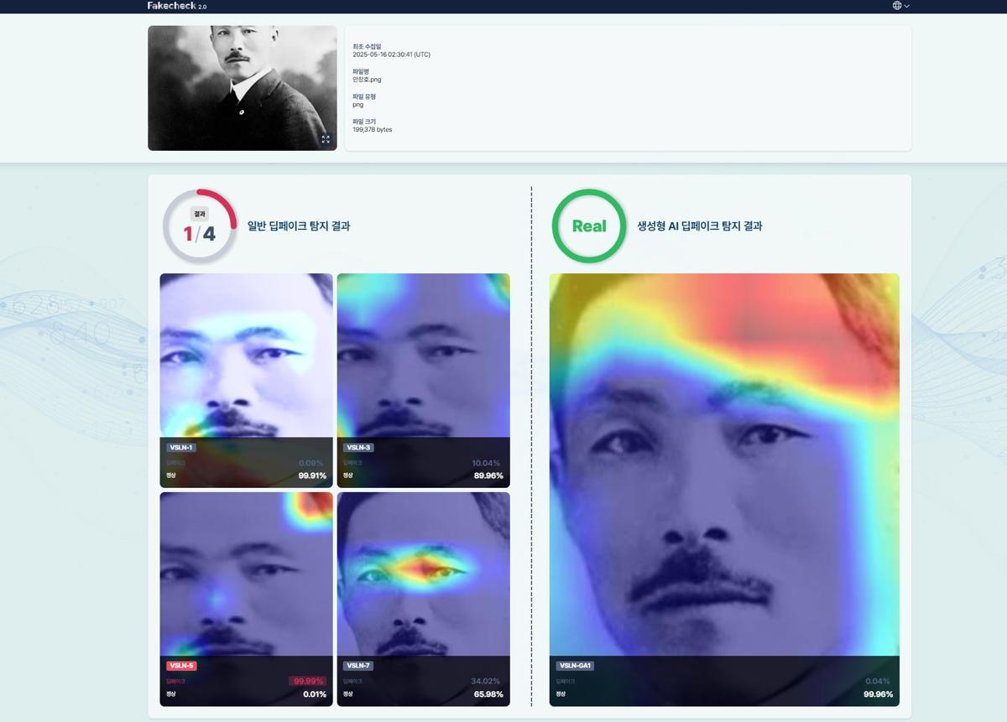The width and height of the screenshot is (1007, 722).
Task: Select the VSLN-1 model badge
Action: coord(180,448)
